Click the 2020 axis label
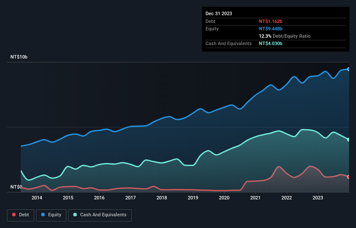Viewport: 356px width, 228px height. [x=224, y=198]
